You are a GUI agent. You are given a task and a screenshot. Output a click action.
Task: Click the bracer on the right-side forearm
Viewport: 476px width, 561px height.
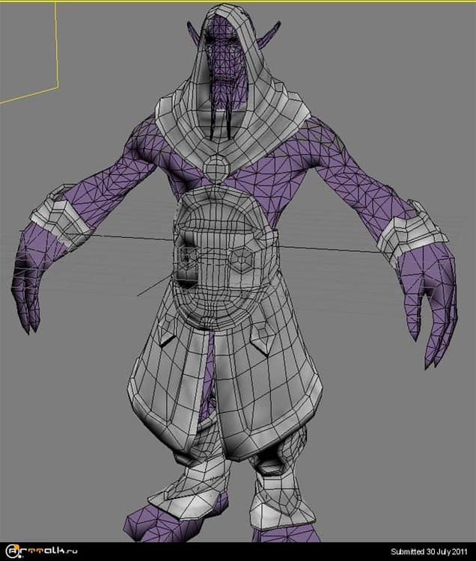coord(408,230)
